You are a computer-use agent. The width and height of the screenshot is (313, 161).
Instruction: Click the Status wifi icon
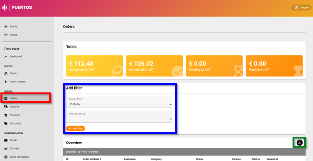pyautogui.click(x=6, y=35)
